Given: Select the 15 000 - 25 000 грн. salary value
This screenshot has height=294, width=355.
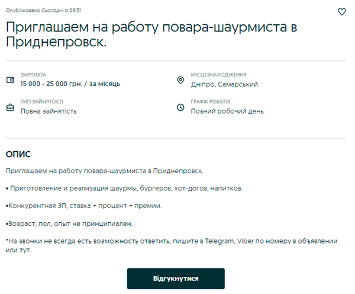Looking at the screenshot, I should point(70,84).
